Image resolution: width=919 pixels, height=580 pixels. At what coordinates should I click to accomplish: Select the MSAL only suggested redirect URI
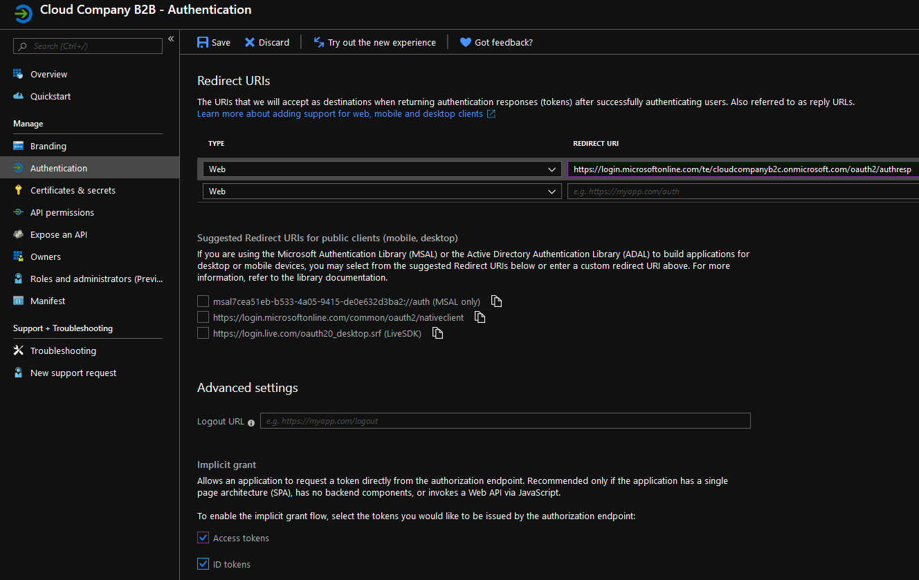[203, 301]
